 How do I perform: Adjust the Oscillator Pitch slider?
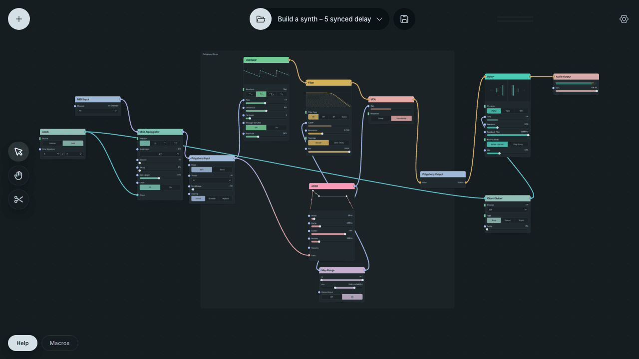(x=266, y=103)
